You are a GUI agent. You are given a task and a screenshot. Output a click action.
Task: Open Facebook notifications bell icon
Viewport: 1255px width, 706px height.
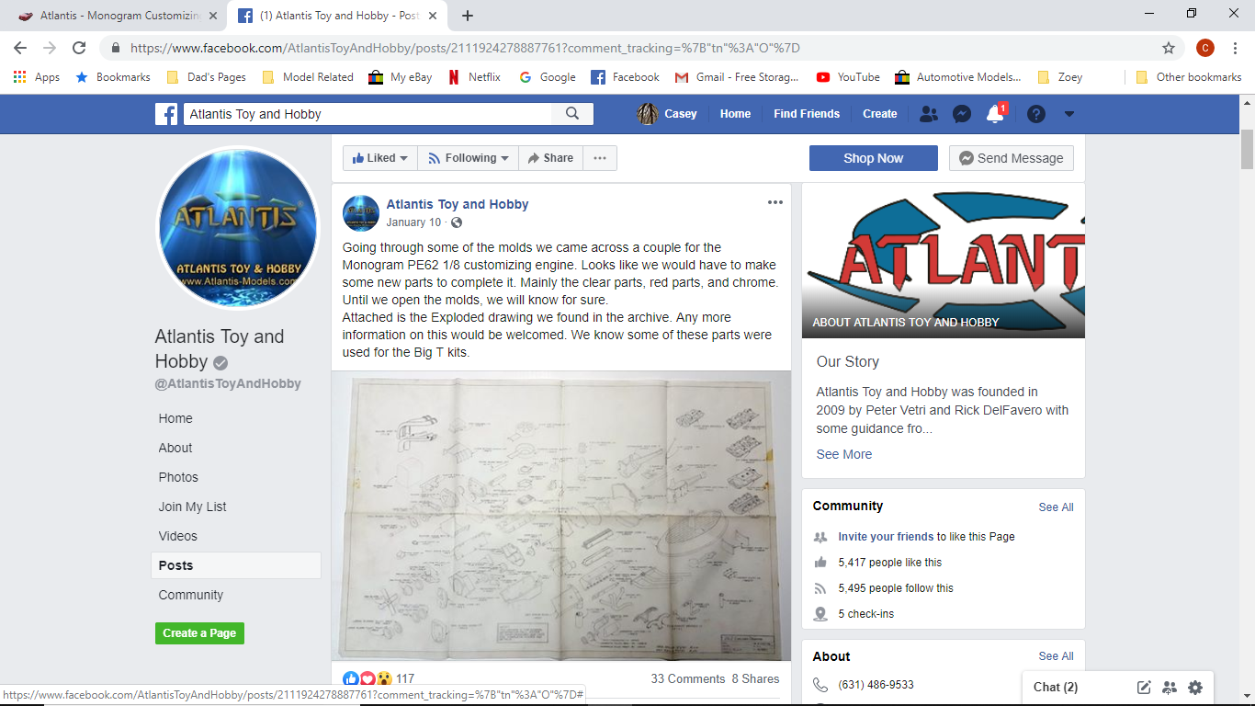click(x=995, y=114)
